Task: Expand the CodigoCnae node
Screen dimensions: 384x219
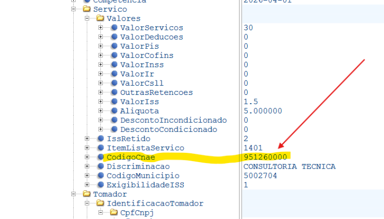Action: click(87, 157)
